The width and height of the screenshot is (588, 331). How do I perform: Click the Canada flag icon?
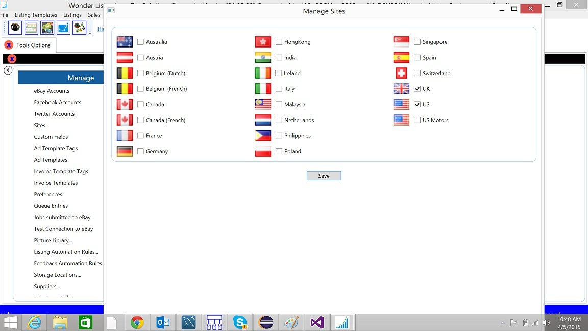point(125,104)
